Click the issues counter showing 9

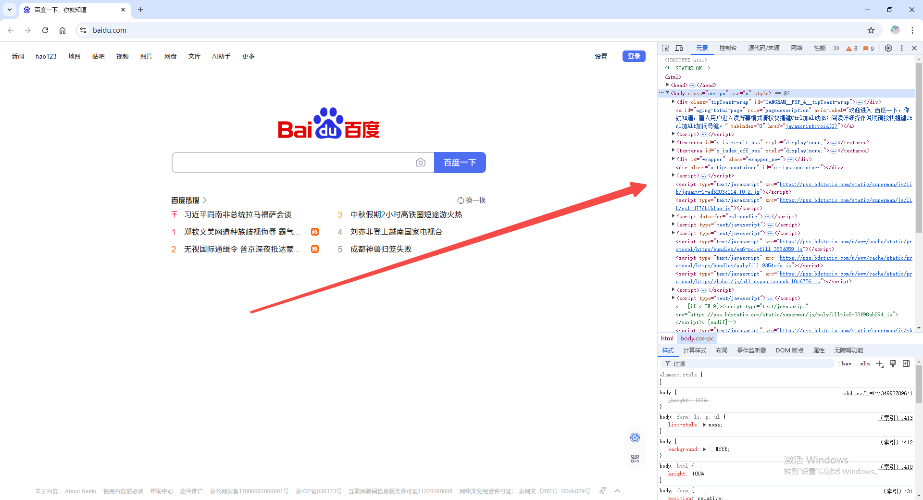pos(869,48)
